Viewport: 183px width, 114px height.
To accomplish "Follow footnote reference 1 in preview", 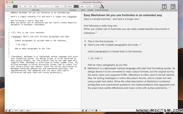I will [111, 18].
